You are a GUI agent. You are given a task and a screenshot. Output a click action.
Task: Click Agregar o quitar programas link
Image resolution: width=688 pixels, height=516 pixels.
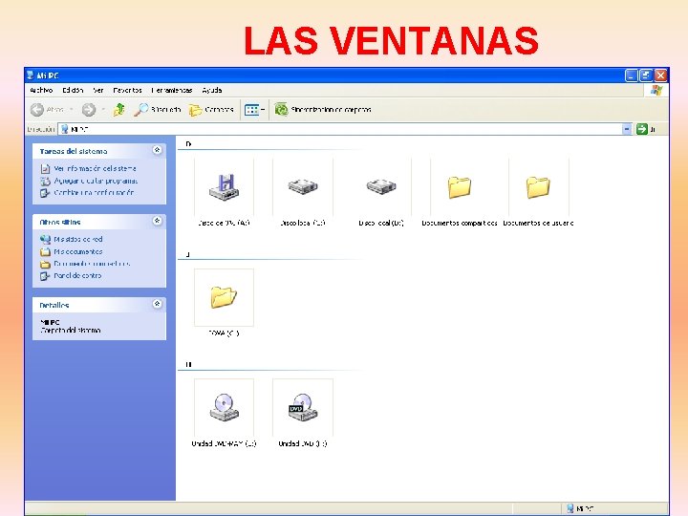96,181
